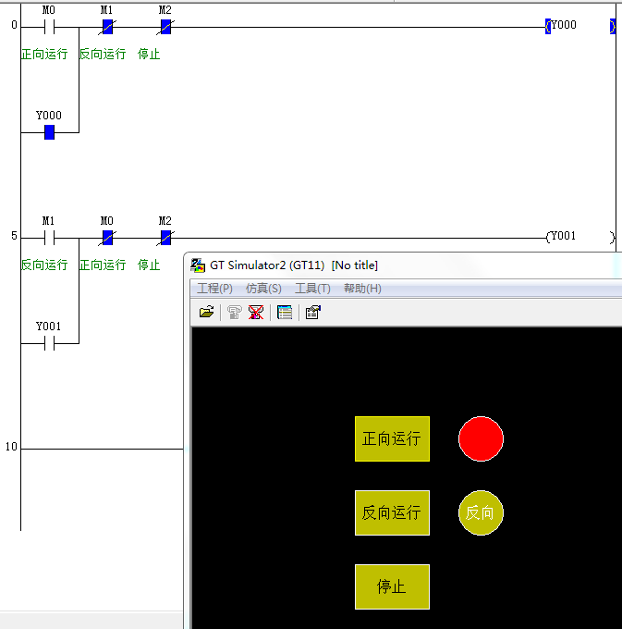Open the 帮助(H) menu

(362, 289)
